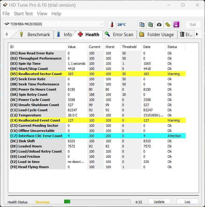The image size is (205, 207).
Task: Show more tabs with right arrow
Action: click(x=197, y=34)
